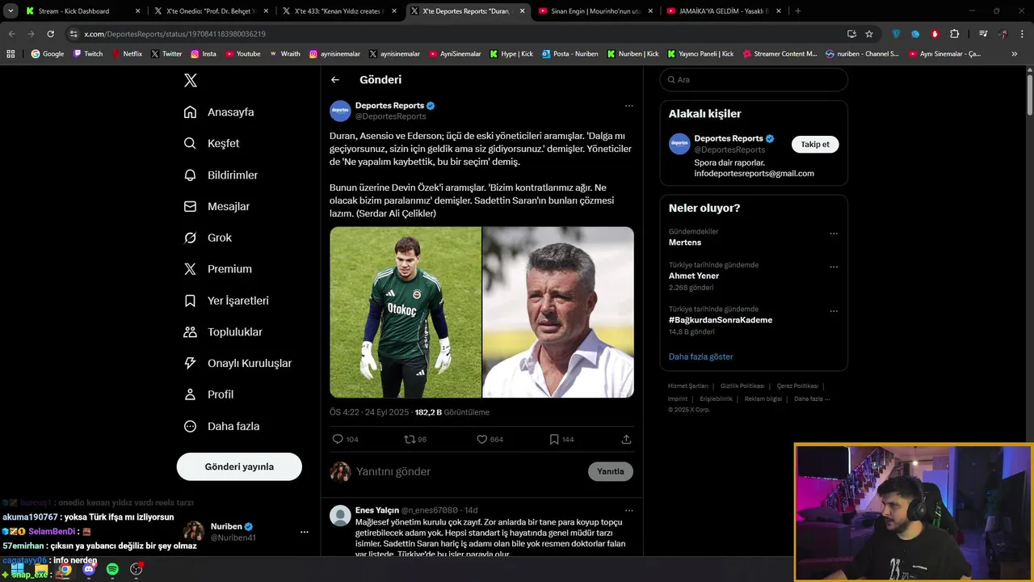Image resolution: width=1034 pixels, height=582 pixels.
Task: Open OBS Studio from the taskbar
Action: [x=137, y=569]
